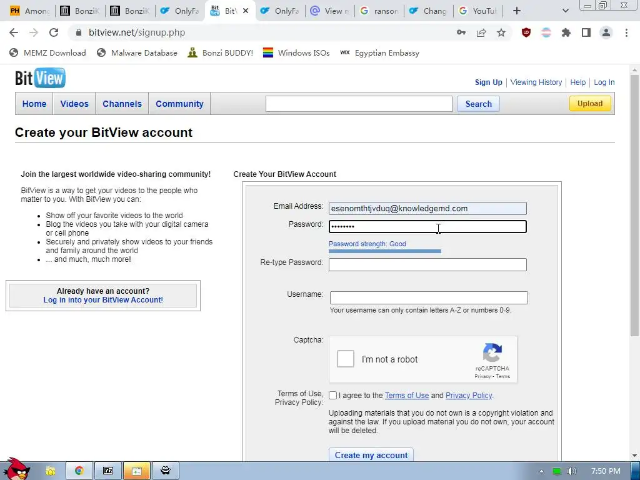Switch to the View tab
Viewport: 640px width, 480px height.
click(x=330, y=11)
